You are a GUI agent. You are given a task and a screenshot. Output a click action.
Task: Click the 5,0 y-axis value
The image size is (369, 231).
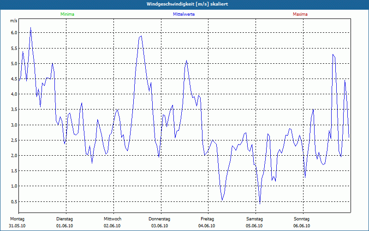coord(14,64)
